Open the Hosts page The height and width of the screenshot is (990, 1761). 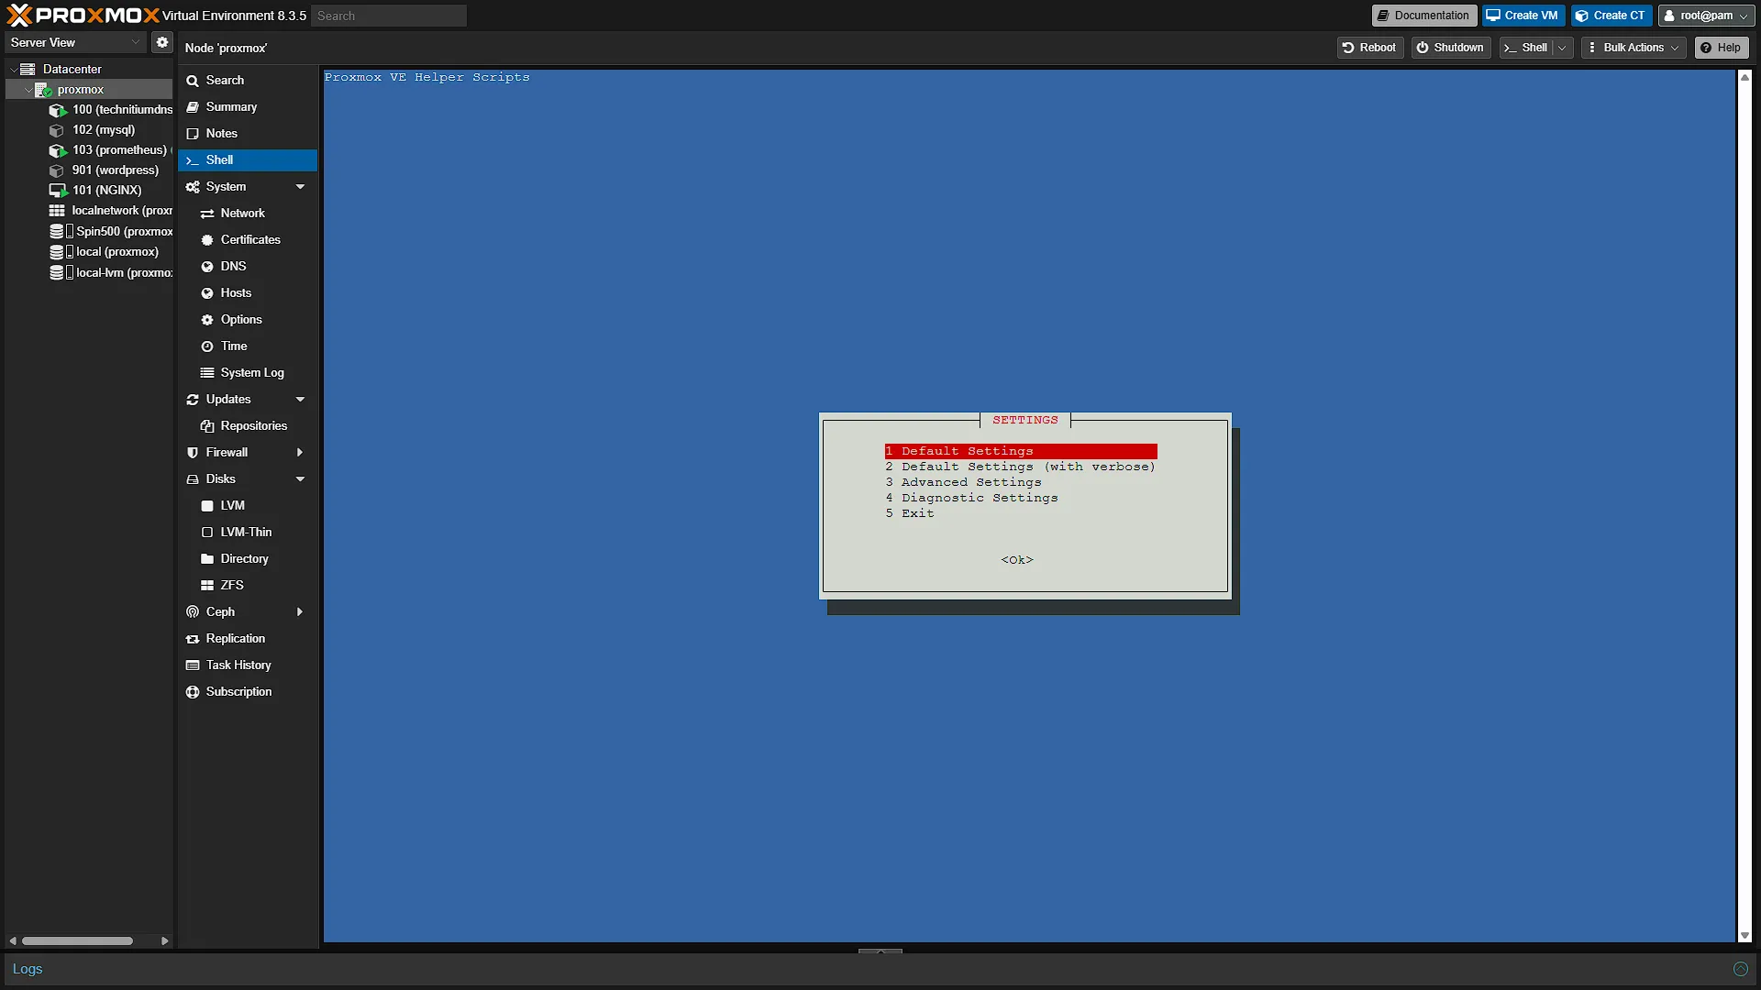click(x=248, y=292)
